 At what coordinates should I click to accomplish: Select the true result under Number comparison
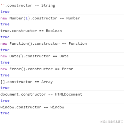click(x=5, y=24)
